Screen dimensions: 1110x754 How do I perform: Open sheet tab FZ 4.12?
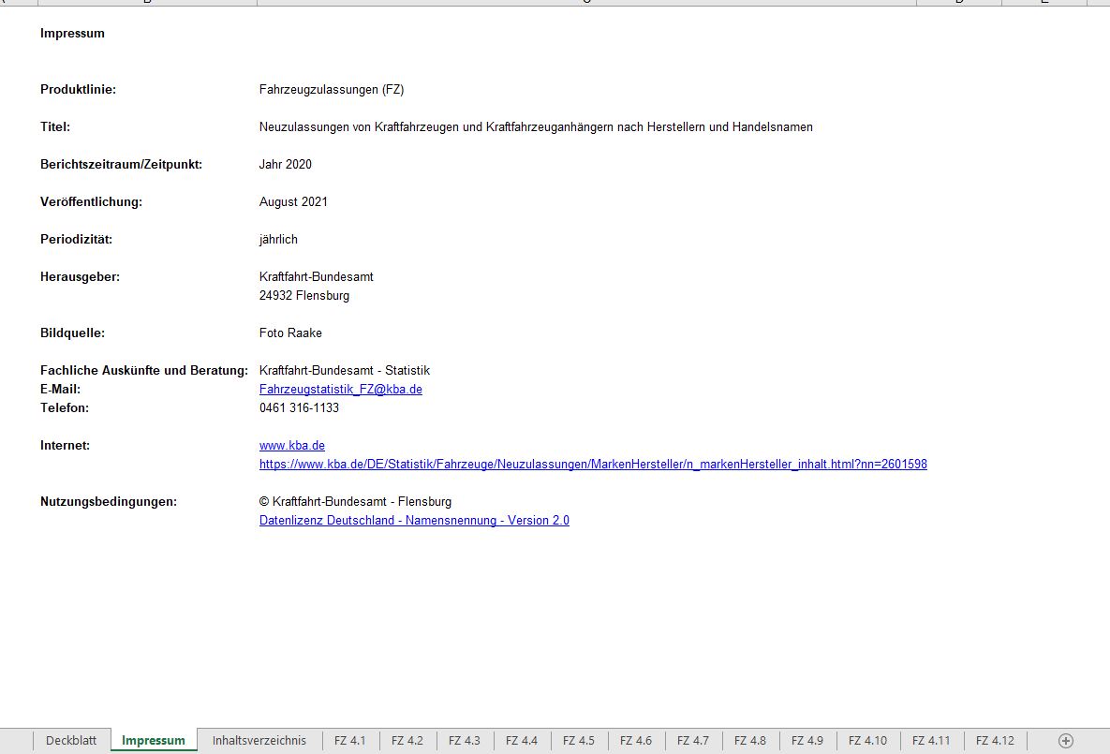(995, 740)
